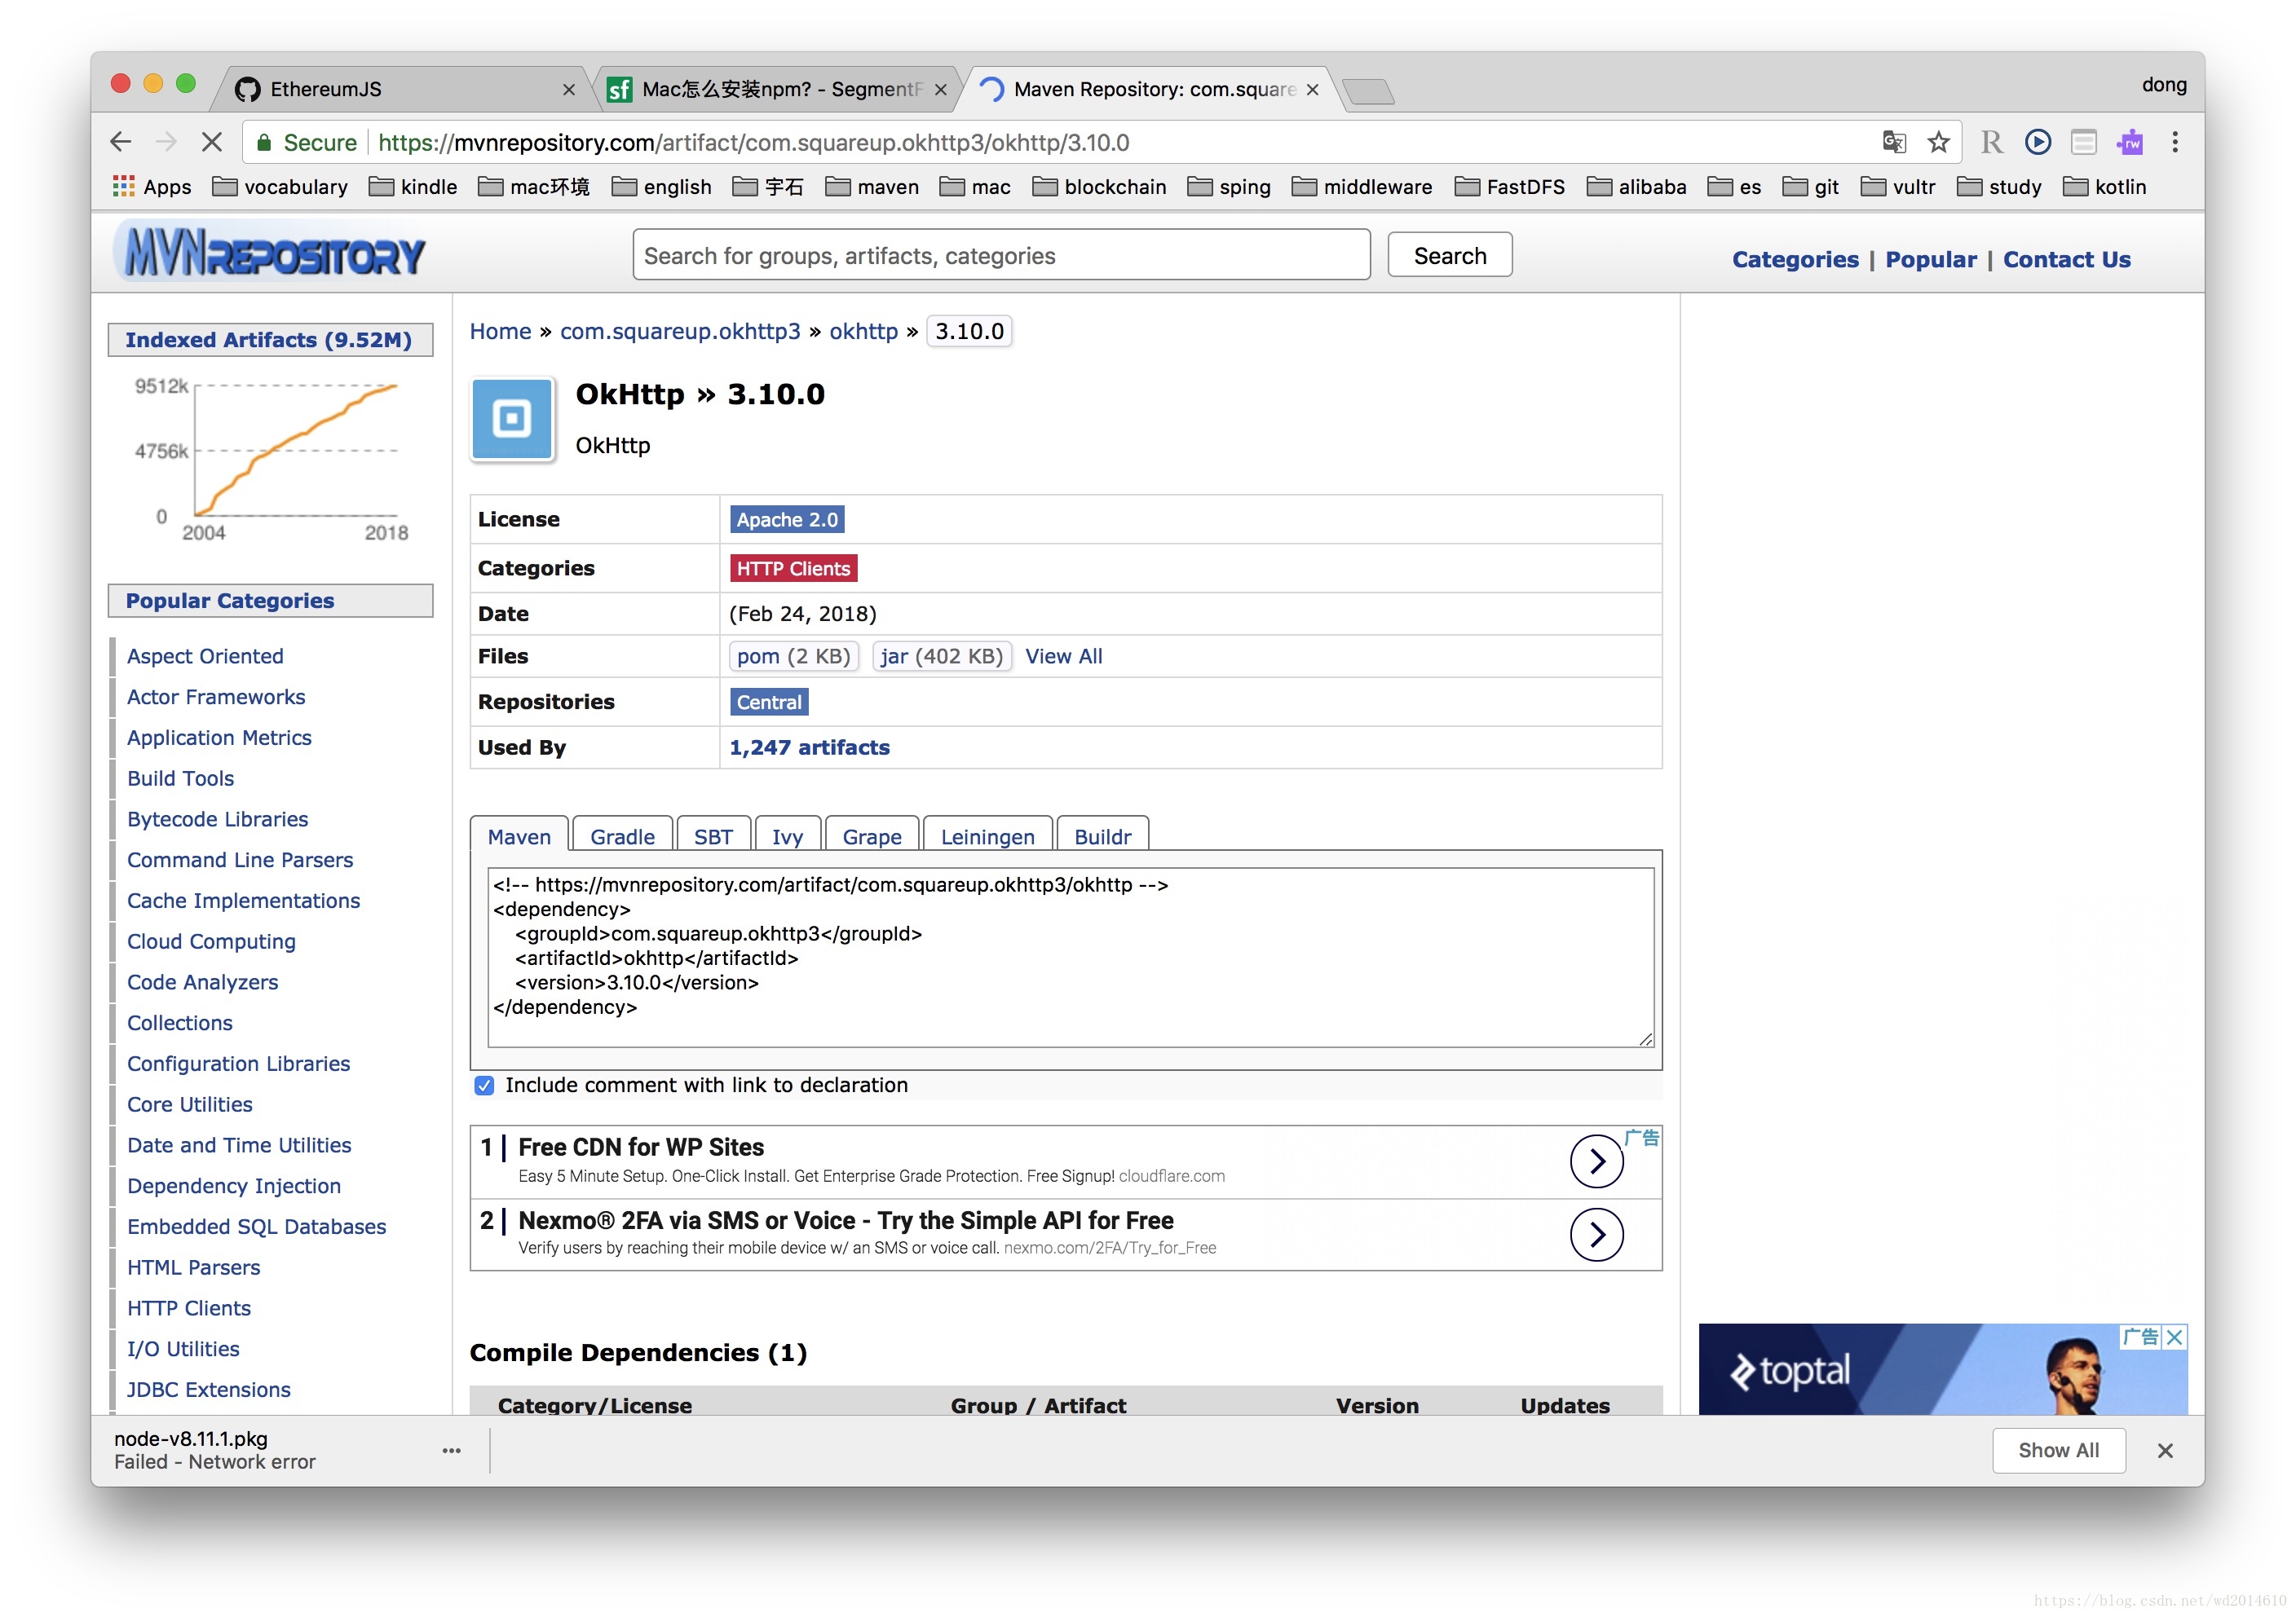Click the OkHttp blue square artifact icon
Screen dimensions: 2296x1617
[x=512, y=418]
